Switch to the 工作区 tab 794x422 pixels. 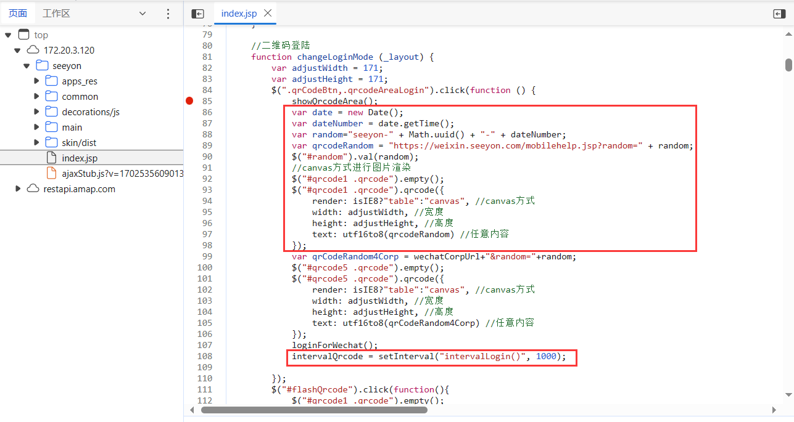[x=56, y=14]
